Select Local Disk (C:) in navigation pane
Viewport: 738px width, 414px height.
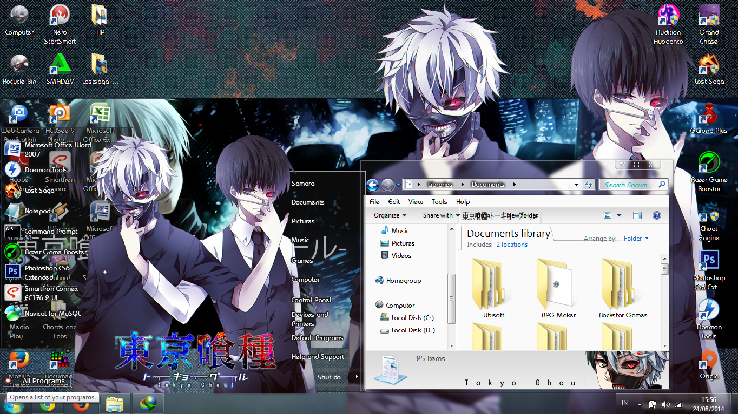[x=407, y=318]
